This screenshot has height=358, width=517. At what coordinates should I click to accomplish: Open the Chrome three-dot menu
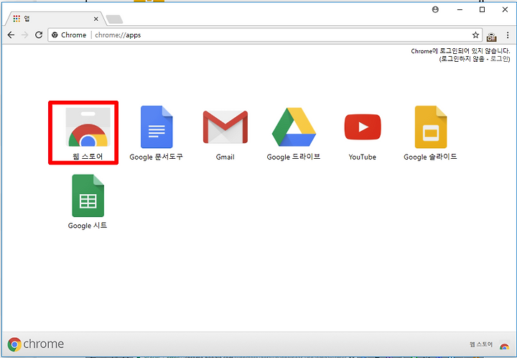(508, 35)
